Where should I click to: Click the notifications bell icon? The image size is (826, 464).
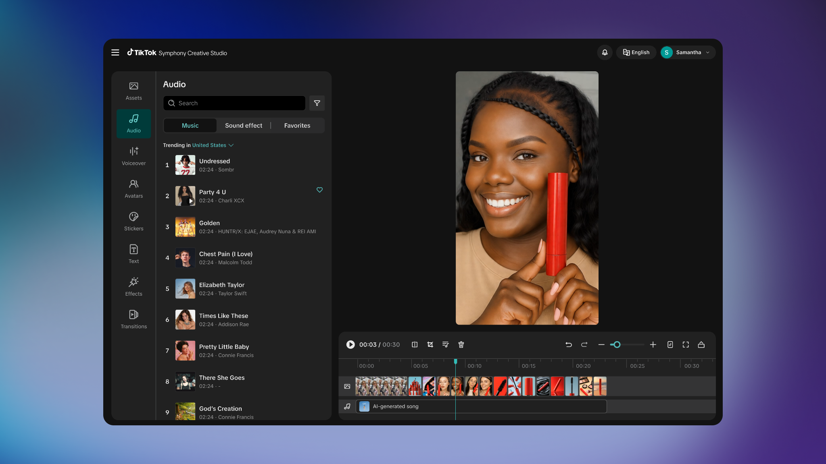[605, 52]
